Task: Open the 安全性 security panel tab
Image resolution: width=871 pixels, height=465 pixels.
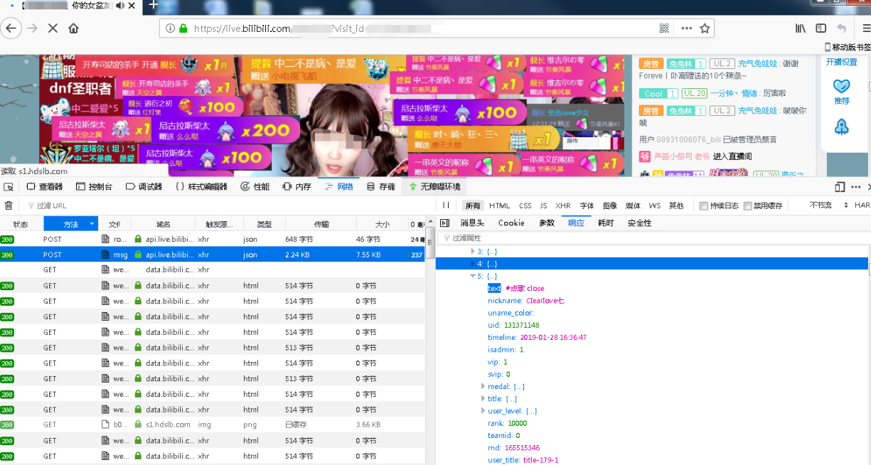Action: coord(639,223)
